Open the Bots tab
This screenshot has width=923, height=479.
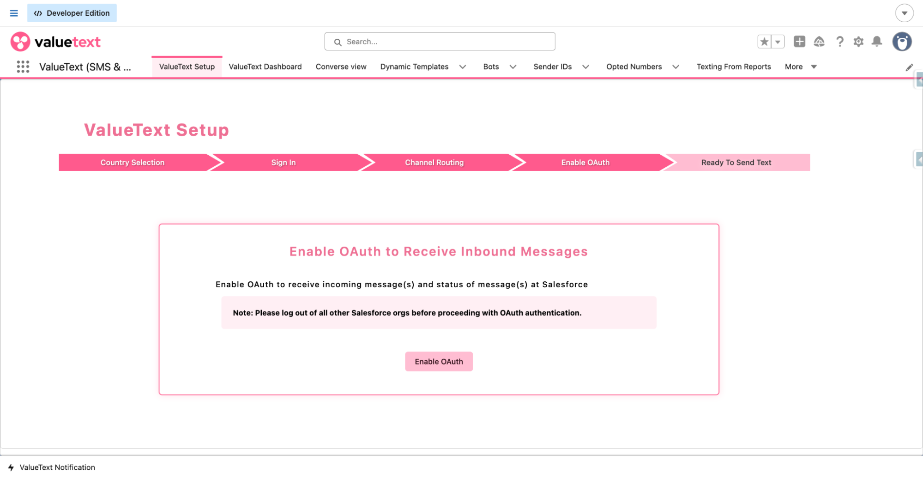coord(491,67)
